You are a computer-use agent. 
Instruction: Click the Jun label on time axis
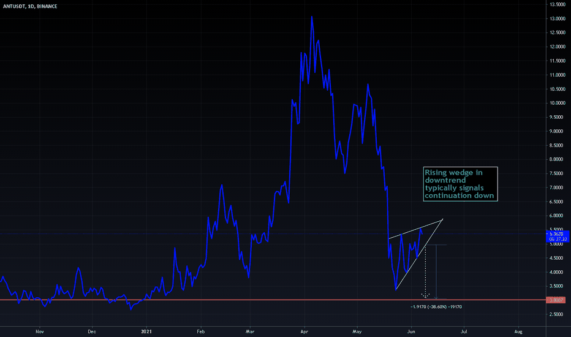click(411, 331)
